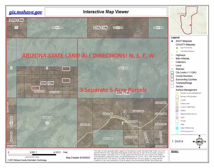This screenshot has width=214, height=168.
Task: Click the red location dot in overview map
Action: [190, 25]
